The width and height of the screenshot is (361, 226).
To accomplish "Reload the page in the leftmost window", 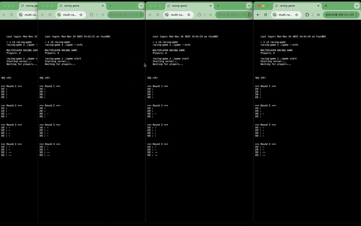I will (x=11, y=15).
